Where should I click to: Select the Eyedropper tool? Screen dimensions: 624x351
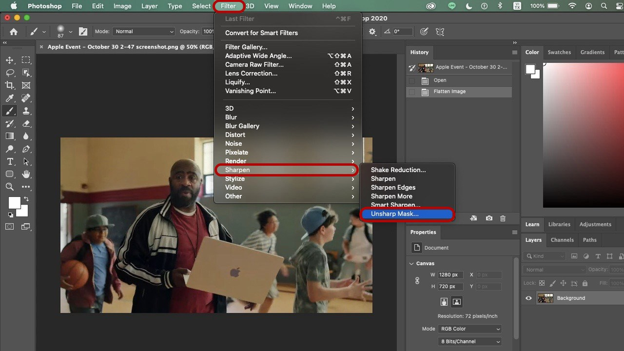click(x=10, y=98)
